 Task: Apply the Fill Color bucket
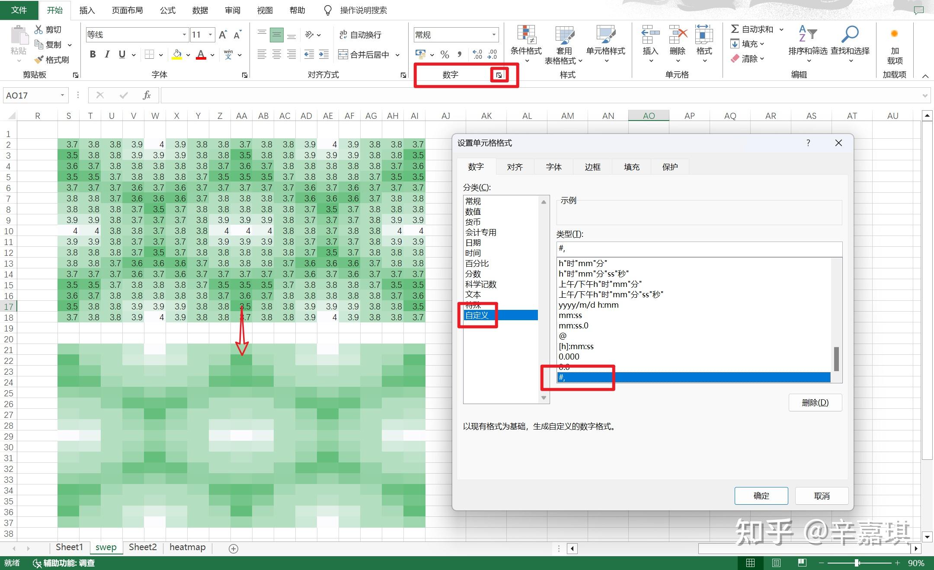(x=176, y=54)
